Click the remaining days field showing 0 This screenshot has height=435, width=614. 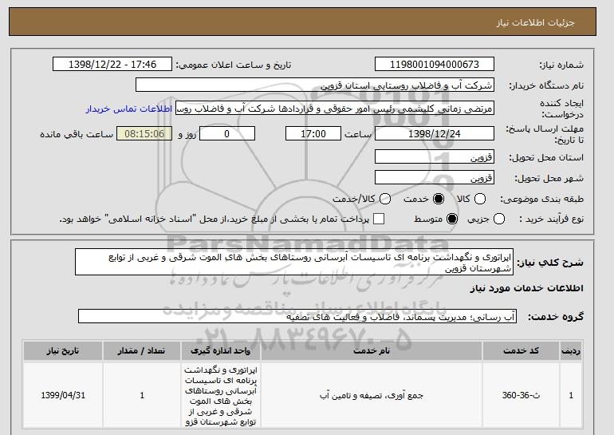pos(227,133)
